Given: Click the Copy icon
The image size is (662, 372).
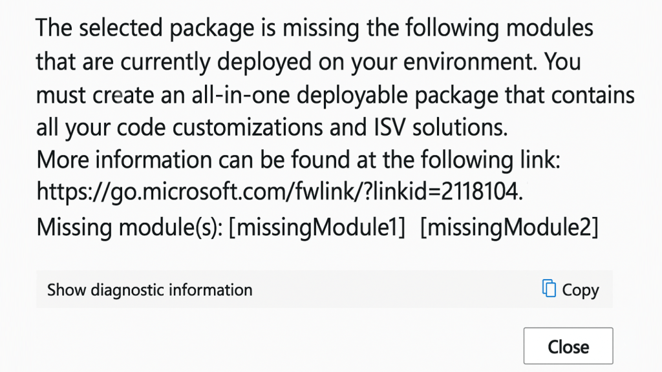Looking at the screenshot, I should point(549,289).
